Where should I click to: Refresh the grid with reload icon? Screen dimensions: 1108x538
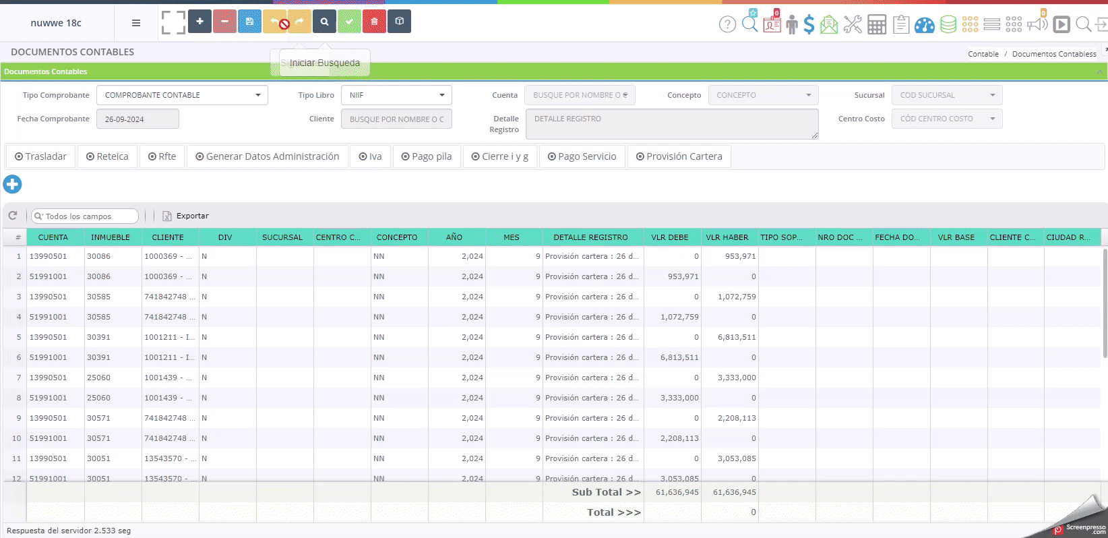[x=13, y=216]
